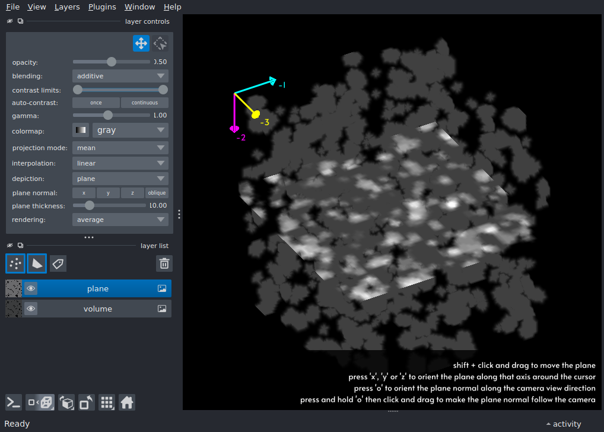
Task: Transpose dimensions using toolbar icon
Action: pos(86,403)
